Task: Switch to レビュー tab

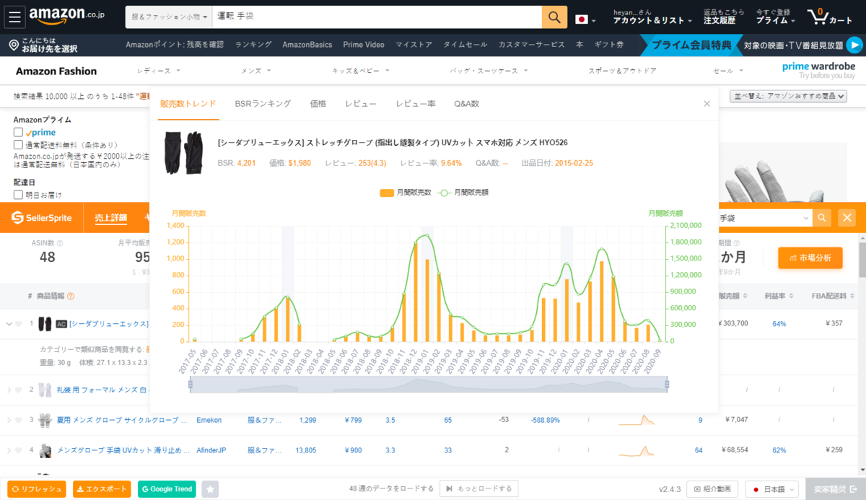Action: pos(361,104)
